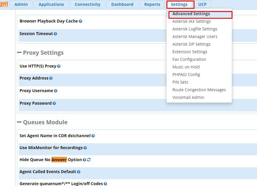Image resolution: width=257 pixels, height=186 pixels.
Task: Show help for Use MixMonitor for Recordings
Action: click(x=85, y=148)
